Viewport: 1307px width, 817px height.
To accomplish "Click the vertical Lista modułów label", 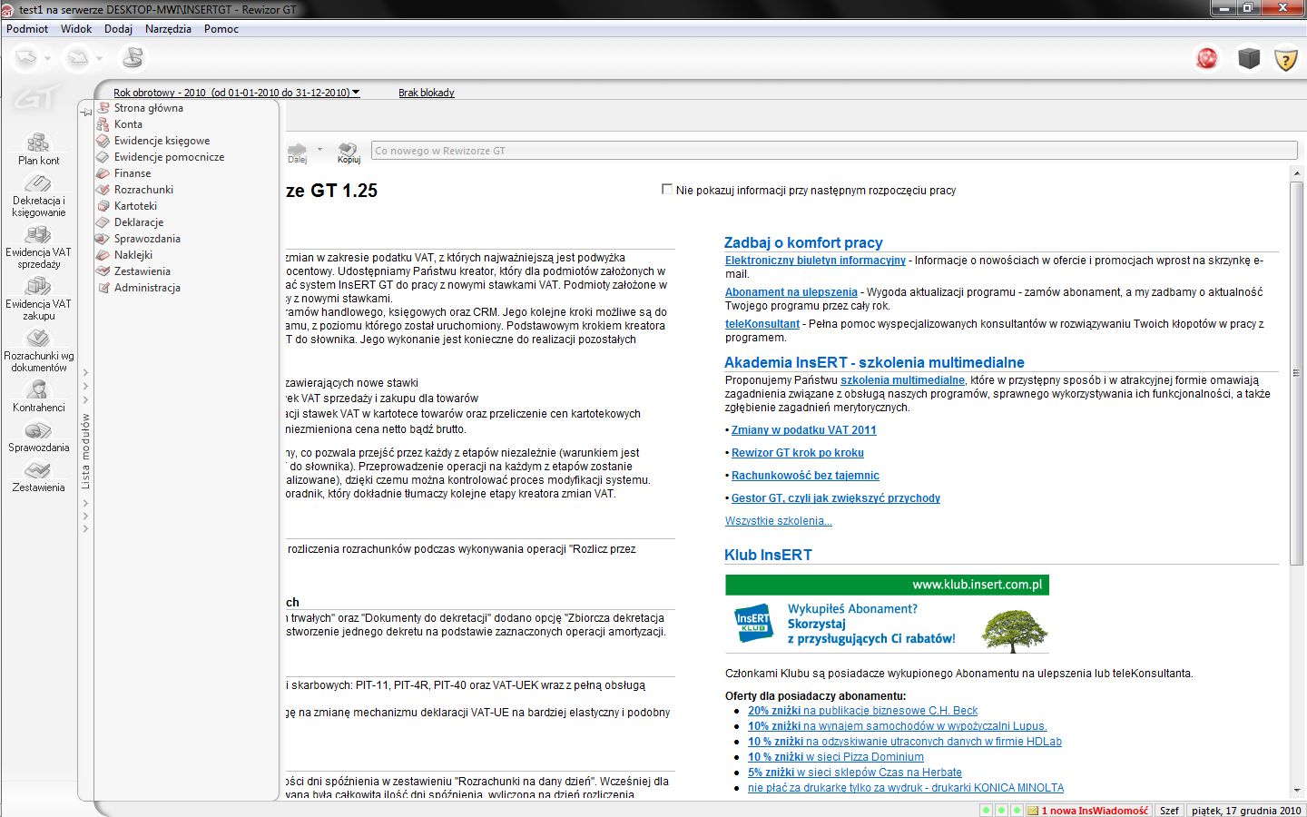I will pos(86,451).
